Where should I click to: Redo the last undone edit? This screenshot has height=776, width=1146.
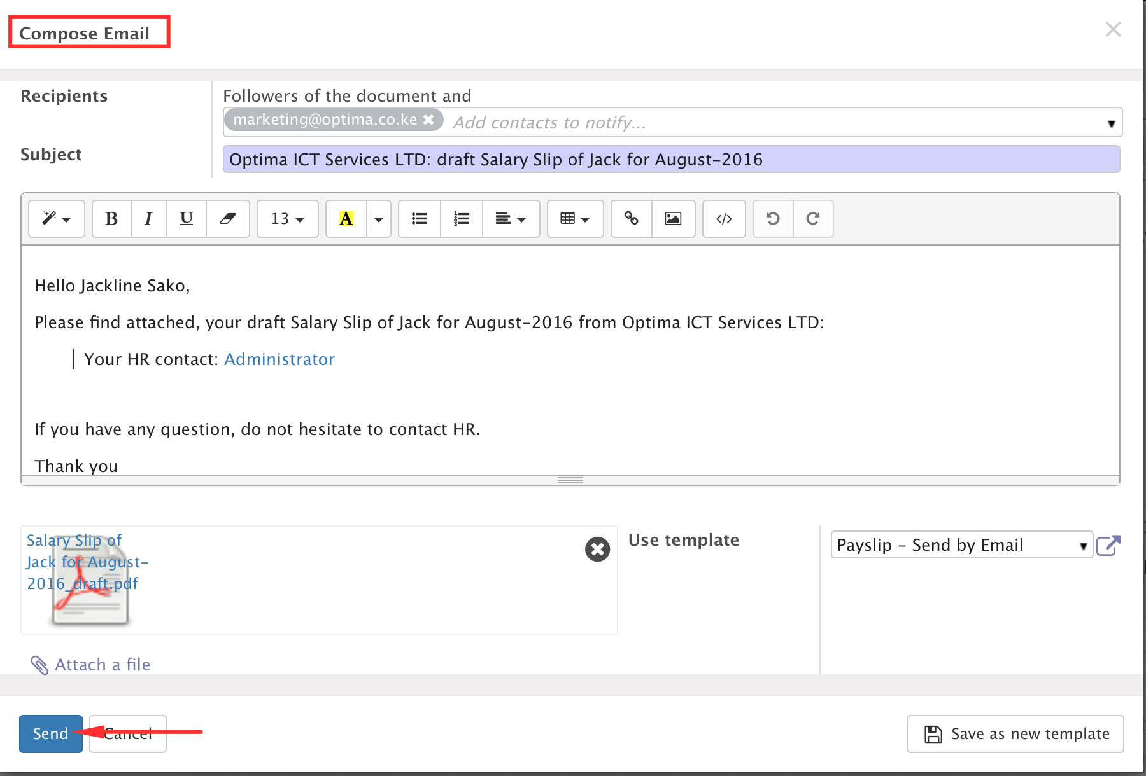point(813,219)
